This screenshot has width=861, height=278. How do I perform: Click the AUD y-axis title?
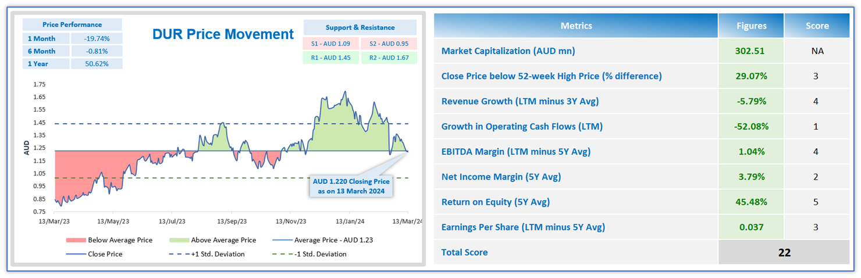(x=27, y=148)
